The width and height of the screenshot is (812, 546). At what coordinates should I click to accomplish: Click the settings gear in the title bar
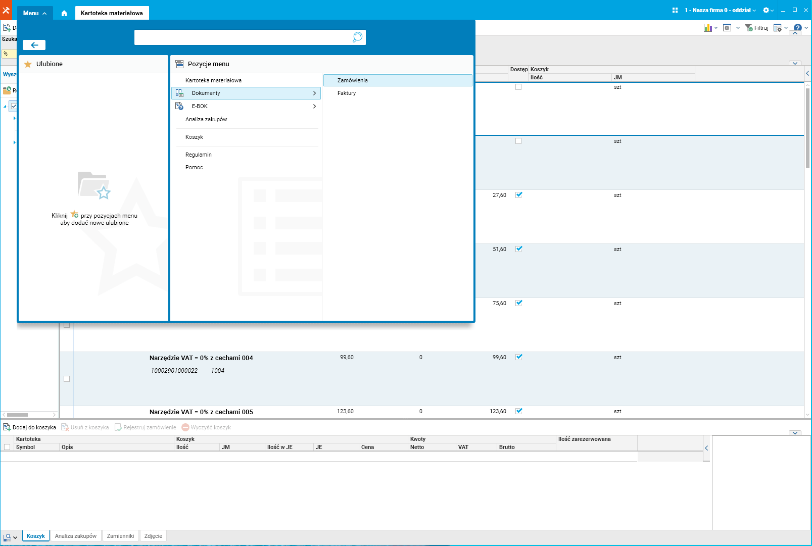[x=766, y=10]
